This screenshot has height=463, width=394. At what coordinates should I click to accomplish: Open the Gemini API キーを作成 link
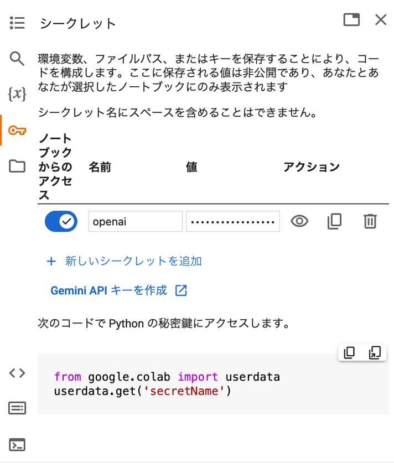click(119, 290)
